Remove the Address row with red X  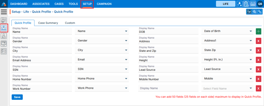[x=258, y=41]
